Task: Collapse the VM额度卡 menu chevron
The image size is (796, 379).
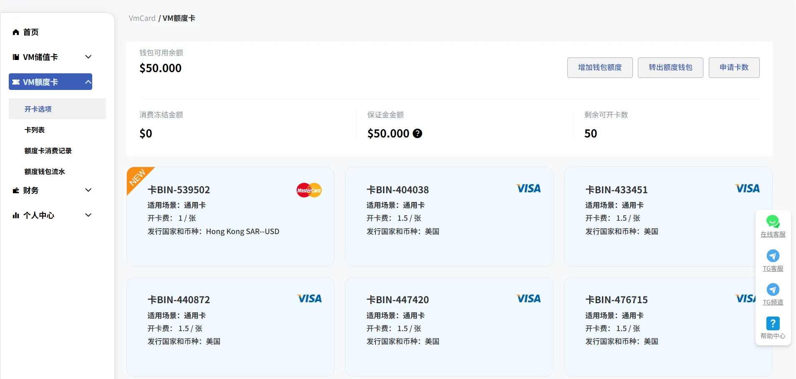Action: [x=88, y=82]
